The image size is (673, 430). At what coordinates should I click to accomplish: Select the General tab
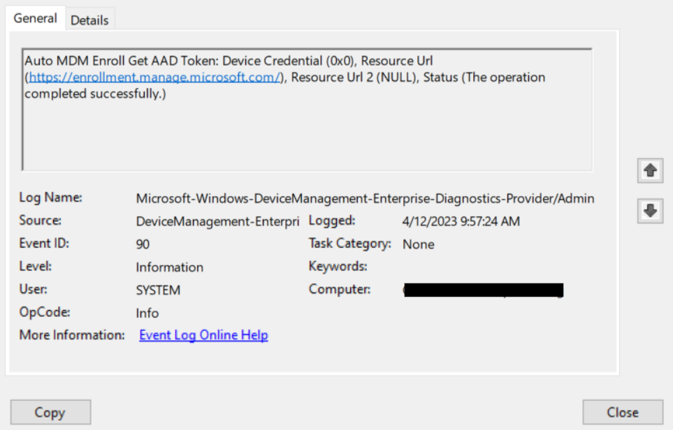pyautogui.click(x=35, y=19)
